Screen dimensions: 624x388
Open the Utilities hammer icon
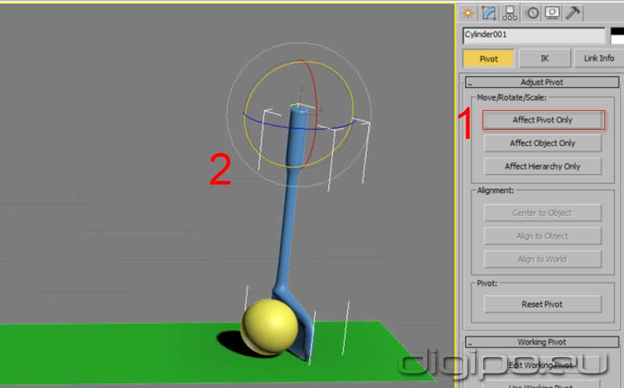(572, 13)
